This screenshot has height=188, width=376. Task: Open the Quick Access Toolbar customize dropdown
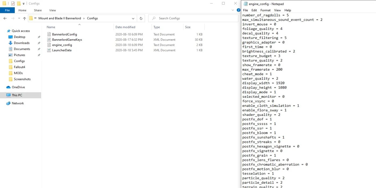pos(24,3)
